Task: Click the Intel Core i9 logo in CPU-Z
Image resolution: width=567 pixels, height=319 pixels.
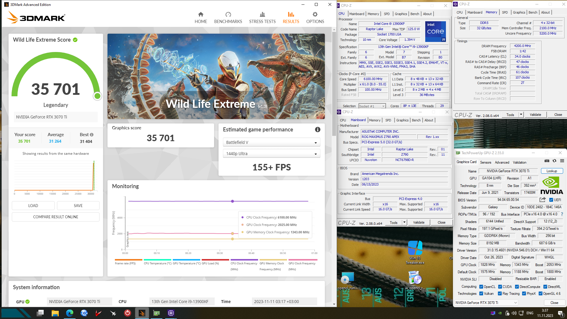Action: click(x=435, y=31)
